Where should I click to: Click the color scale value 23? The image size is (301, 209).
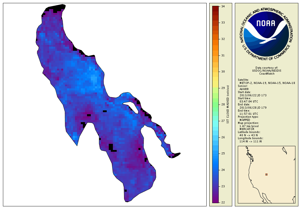tap(223, 186)
